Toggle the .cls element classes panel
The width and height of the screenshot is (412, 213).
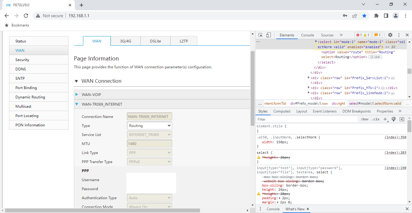click(x=376, y=119)
